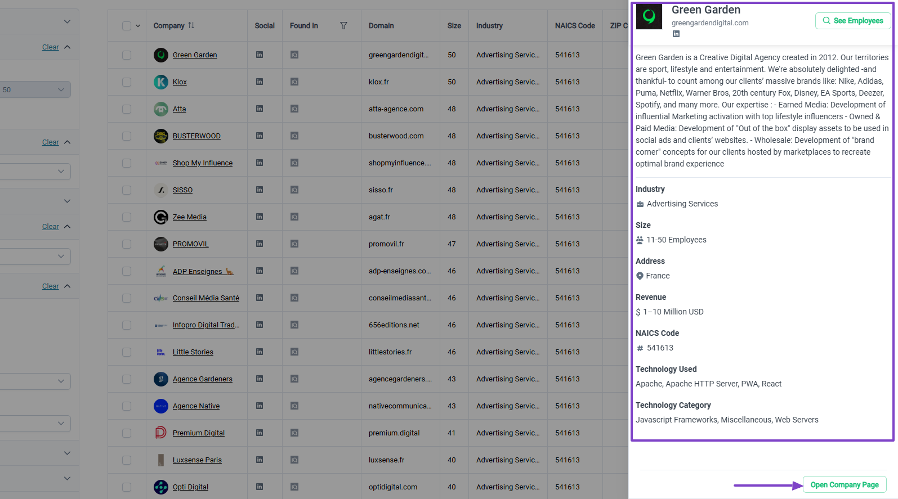
Task: Click the Agence Native company logo
Action: click(x=161, y=406)
